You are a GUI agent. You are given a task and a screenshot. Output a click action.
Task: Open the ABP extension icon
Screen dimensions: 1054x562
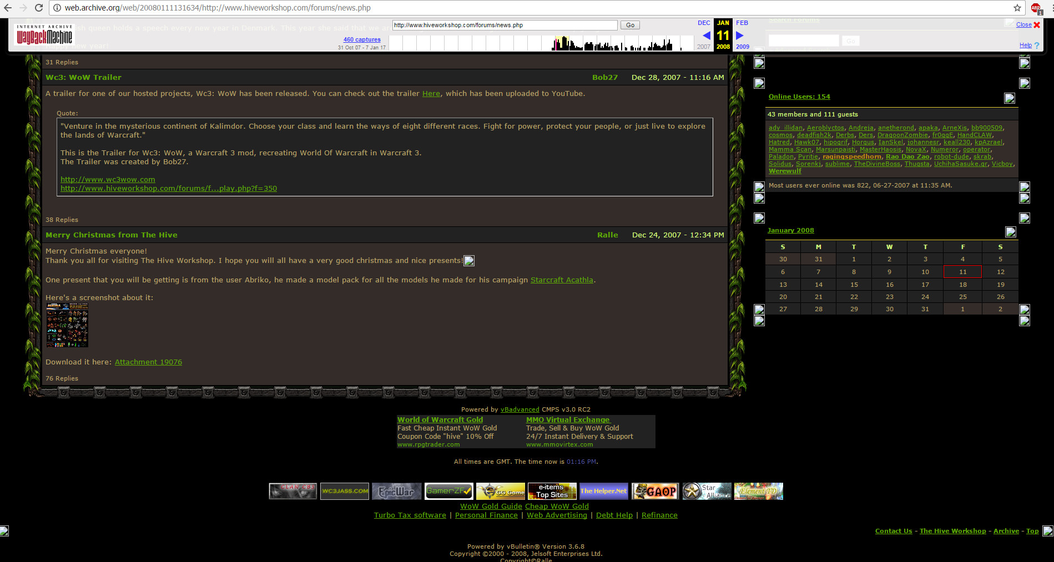pos(1036,8)
